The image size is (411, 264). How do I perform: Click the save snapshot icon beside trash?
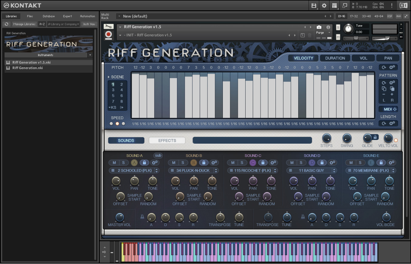(303, 35)
